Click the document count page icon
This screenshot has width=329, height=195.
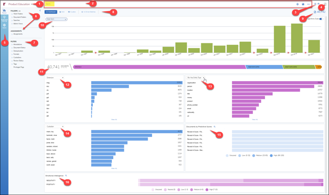click(315, 12)
